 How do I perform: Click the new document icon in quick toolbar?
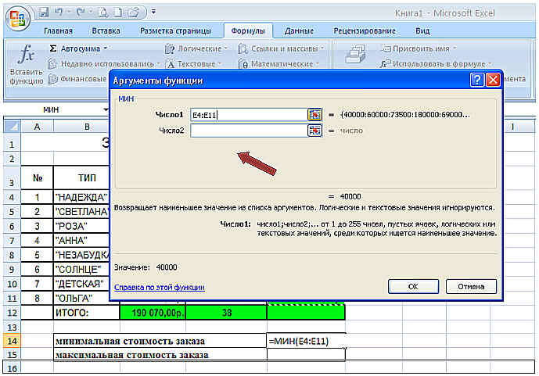coord(118,13)
